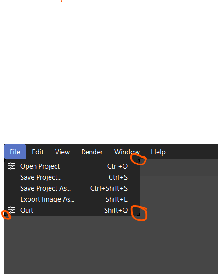This screenshot has height=274, width=218.
Task: Open the Render menu
Action: (92, 152)
